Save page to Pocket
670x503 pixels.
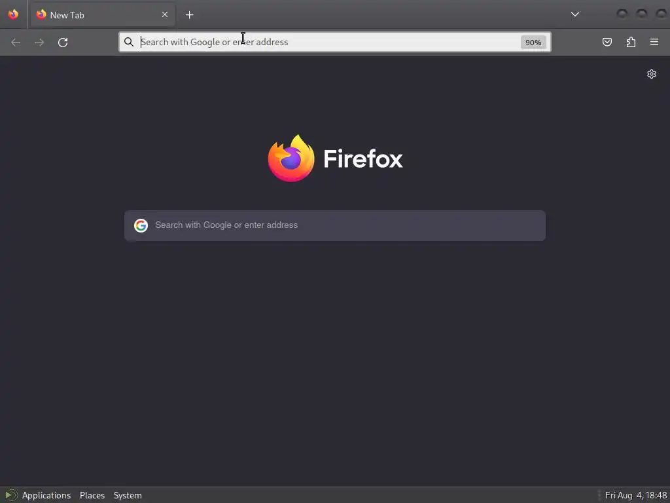click(x=607, y=42)
